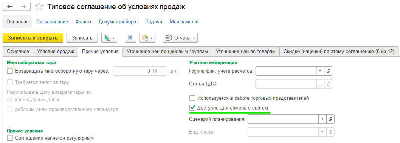
Task: Open Вид плана item icon
Action: 330,132
